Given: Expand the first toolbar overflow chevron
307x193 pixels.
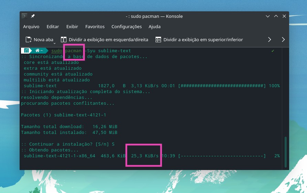Looking at the screenshot, I should (269, 39).
